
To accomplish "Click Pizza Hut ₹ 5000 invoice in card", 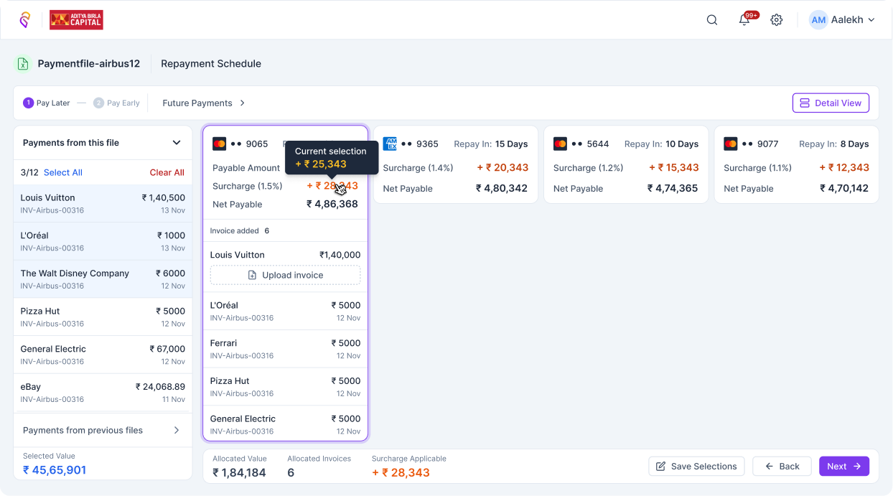I will pos(286,387).
